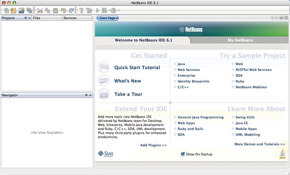Screen dimensions: 290x175
Task: Click the green macOS zoom window button
Action: [x=14, y=3]
